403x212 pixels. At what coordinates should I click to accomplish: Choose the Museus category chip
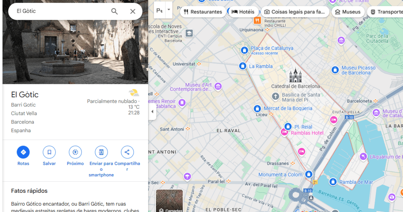[x=347, y=12]
